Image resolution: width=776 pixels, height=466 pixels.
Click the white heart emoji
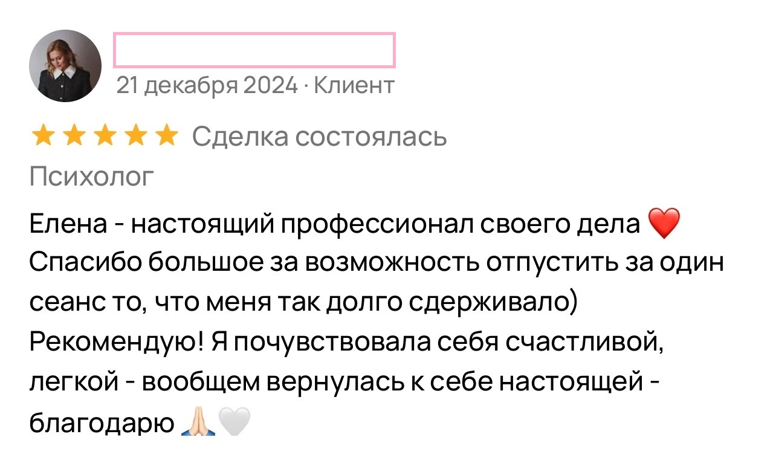(x=233, y=422)
